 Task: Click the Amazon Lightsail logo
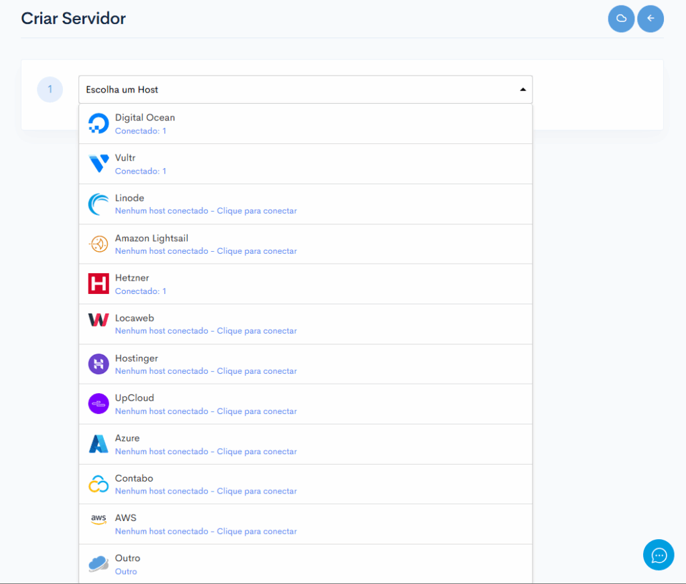[98, 244]
